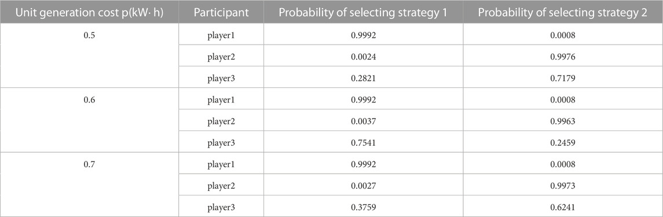The height and width of the screenshot is (217, 663).
Task: Click the 0.9963 strategy 2 value
Action: tap(563, 121)
